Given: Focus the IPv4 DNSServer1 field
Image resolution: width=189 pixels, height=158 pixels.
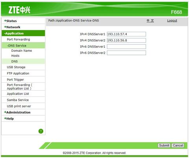Looking at the screenshot, I should coord(126,34).
